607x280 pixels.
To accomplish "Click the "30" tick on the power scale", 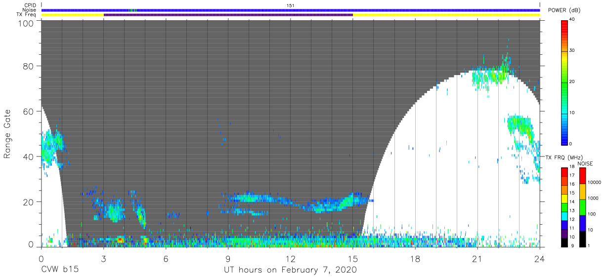I will coord(571,51).
